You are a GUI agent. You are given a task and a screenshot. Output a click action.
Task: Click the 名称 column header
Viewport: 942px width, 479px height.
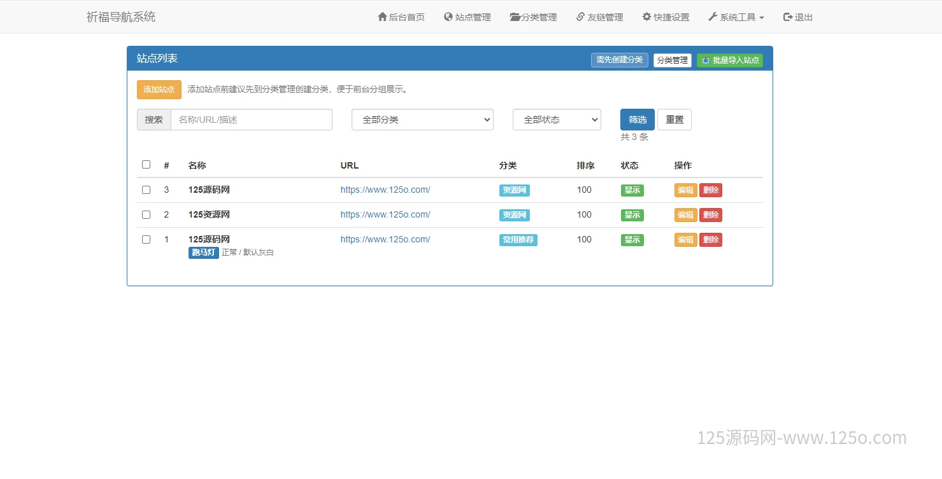coord(197,165)
